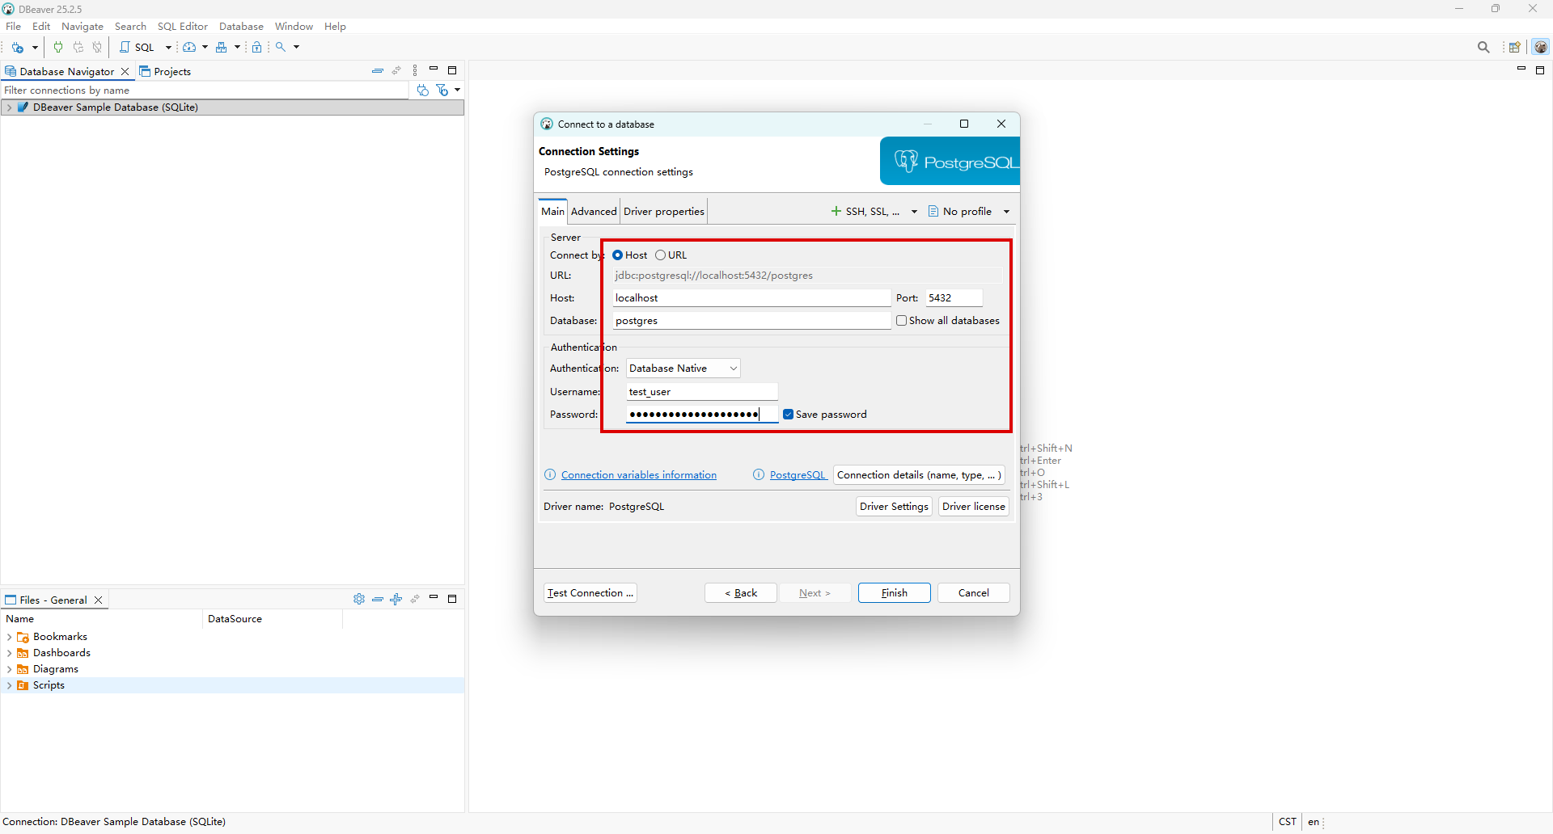Click the Filter connections by name field
Viewport: 1553px width, 834px height.
pos(205,90)
